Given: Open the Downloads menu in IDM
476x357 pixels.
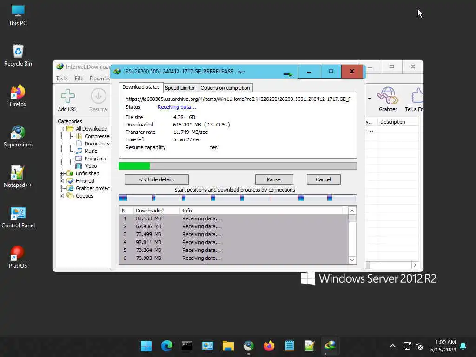Looking at the screenshot, I should [99, 79].
